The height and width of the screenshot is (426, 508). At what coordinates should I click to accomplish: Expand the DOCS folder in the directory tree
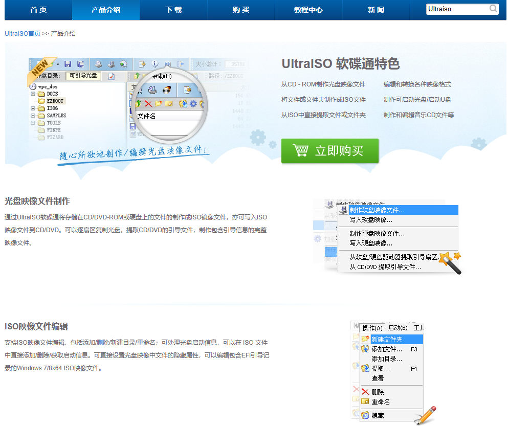point(33,94)
